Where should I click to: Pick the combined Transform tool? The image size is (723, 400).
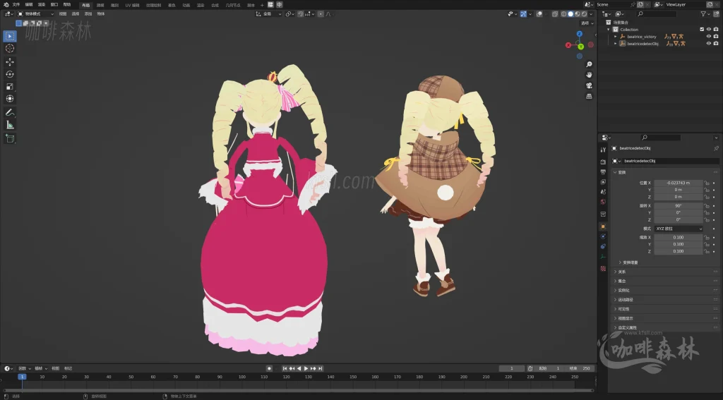10,99
